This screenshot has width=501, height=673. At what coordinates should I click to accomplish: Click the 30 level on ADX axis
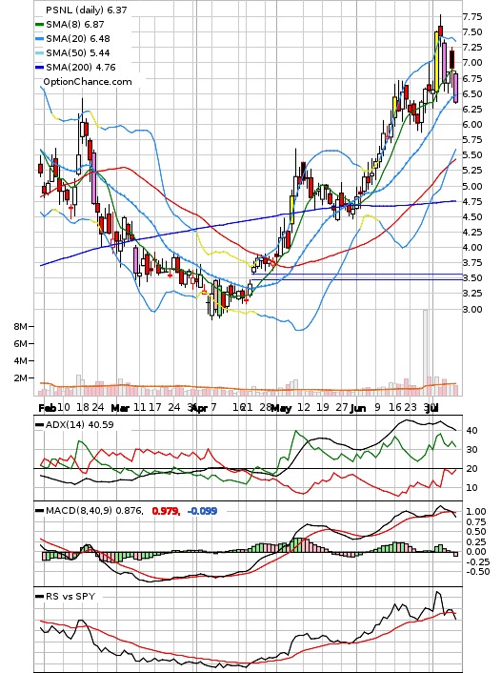tap(472, 450)
